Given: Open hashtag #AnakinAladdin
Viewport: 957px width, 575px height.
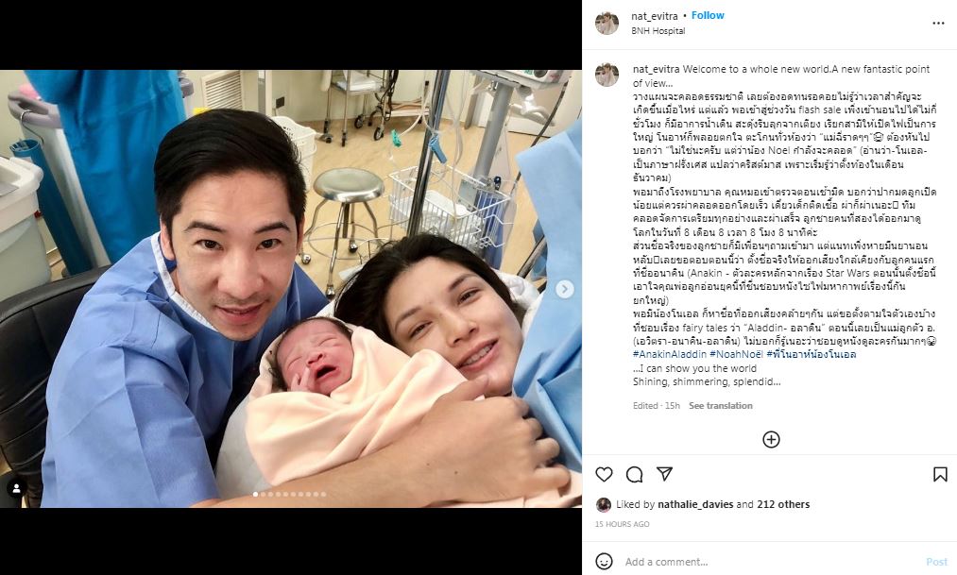Looking at the screenshot, I should tap(669, 354).
